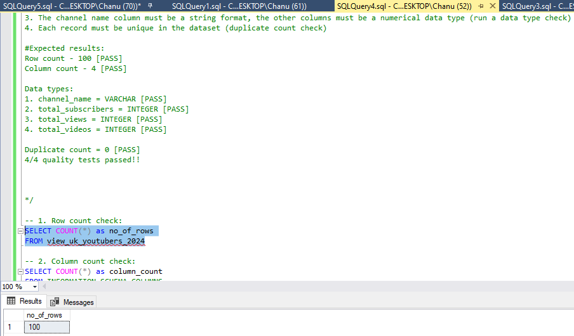Select result row number 1 header

point(14,327)
